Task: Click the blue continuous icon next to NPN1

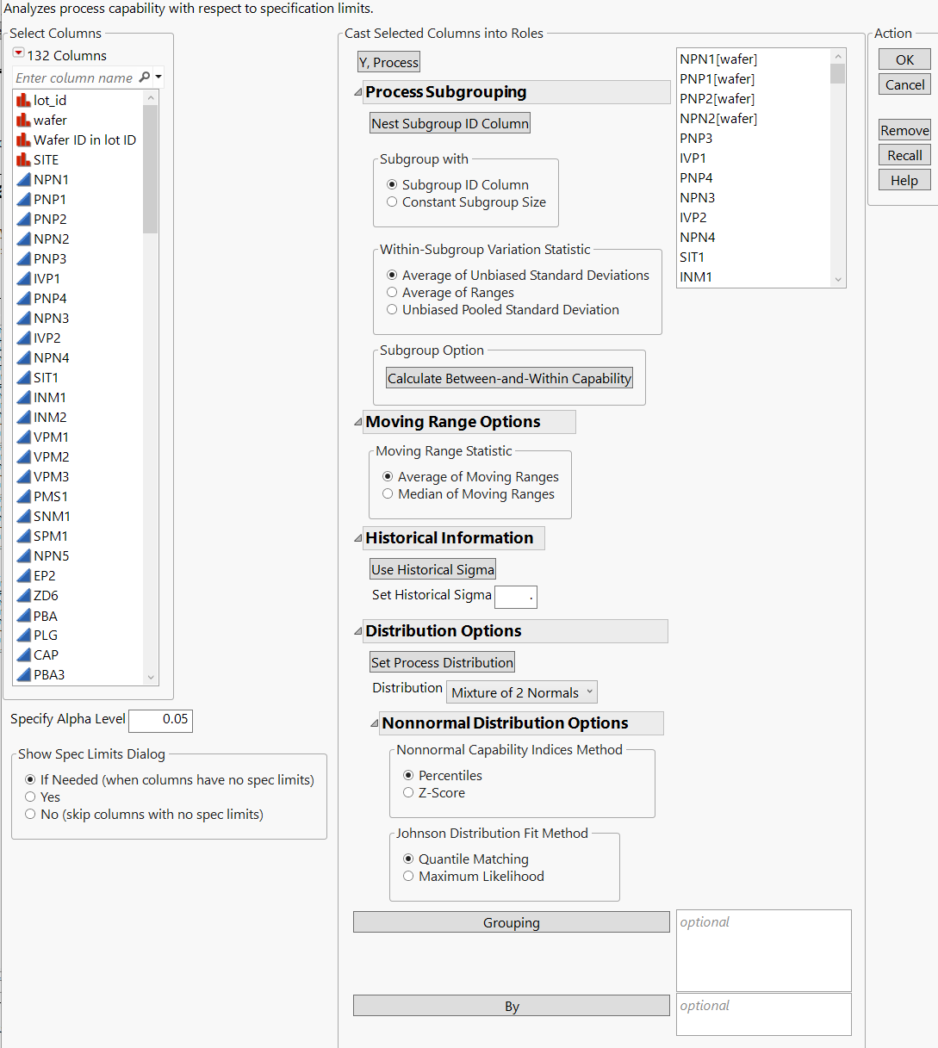Action: pos(22,179)
